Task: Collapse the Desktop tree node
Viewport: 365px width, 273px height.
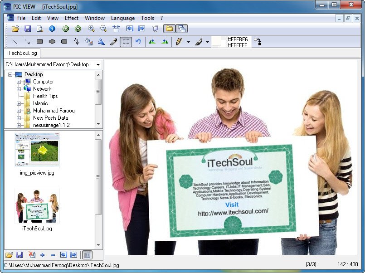Action: (10, 74)
